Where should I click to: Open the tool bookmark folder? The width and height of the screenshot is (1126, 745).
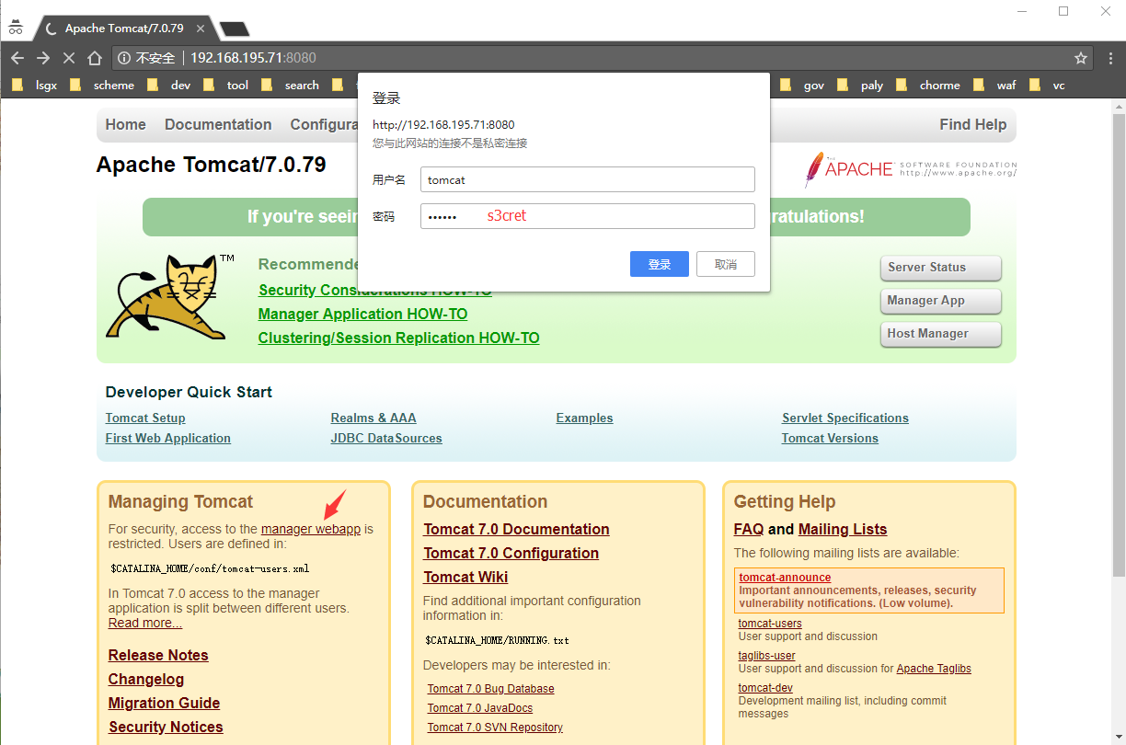coord(227,86)
